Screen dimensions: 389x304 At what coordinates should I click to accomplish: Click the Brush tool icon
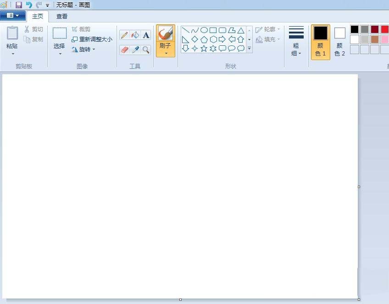click(166, 33)
